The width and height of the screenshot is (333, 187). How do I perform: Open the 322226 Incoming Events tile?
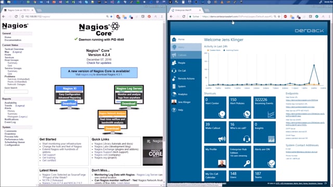[x=264, y=108]
